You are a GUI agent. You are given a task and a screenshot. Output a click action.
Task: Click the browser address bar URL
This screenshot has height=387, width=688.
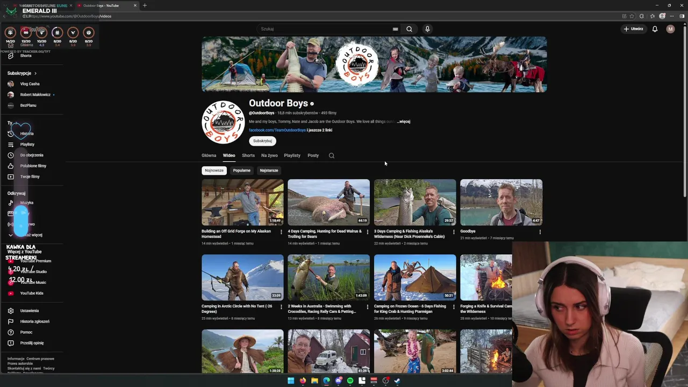click(70, 16)
